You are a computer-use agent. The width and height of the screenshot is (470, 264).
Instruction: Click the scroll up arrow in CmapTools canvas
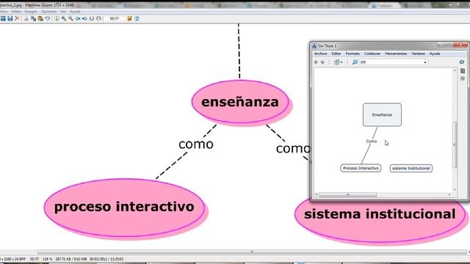(455, 70)
